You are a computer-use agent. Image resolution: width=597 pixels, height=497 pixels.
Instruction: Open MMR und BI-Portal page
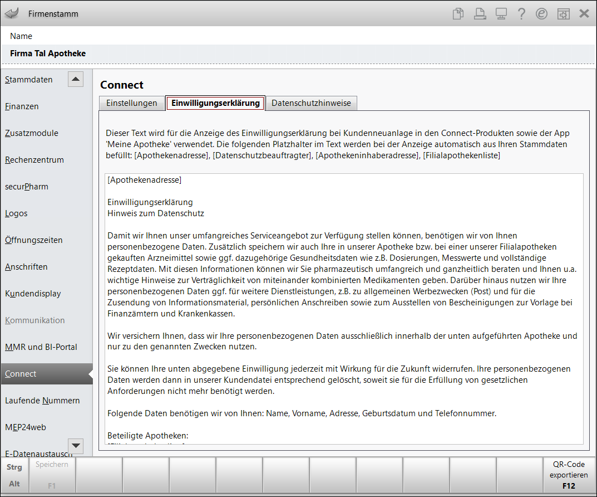point(41,347)
